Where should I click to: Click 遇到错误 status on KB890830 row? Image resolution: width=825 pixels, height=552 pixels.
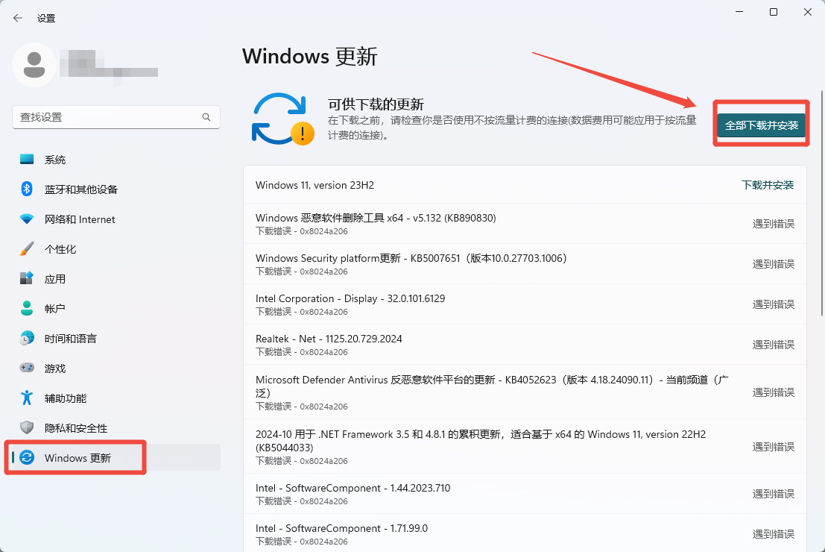(773, 224)
